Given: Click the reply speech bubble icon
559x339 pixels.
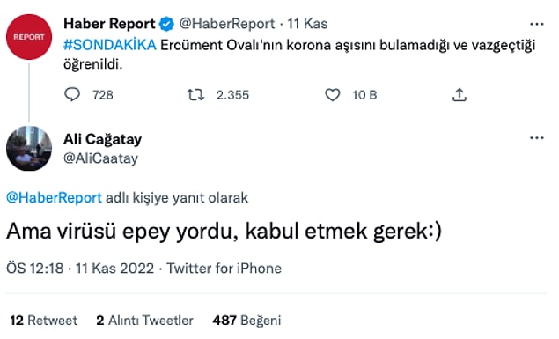Looking at the screenshot, I should 72,95.
